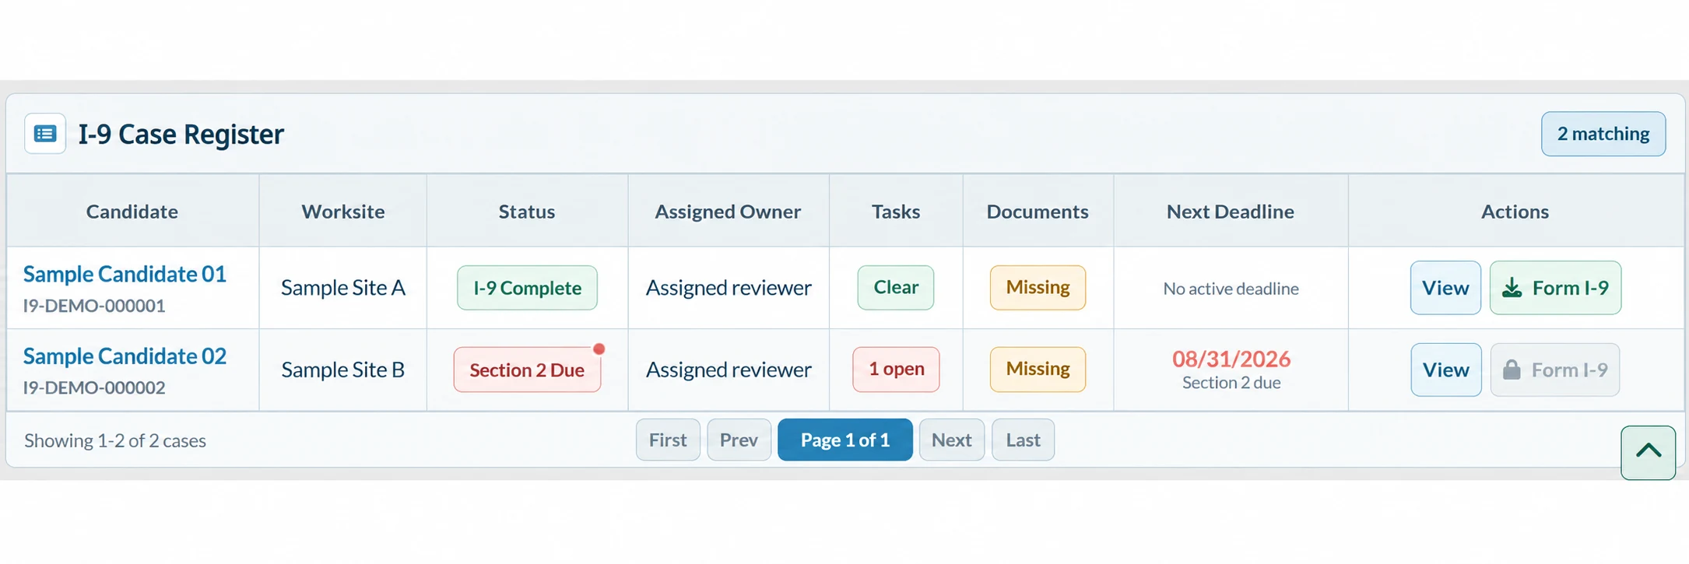Click the I9-DEMO-000001 case ID
This screenshot has width=1689, height=564.
(x=94, y=306)
